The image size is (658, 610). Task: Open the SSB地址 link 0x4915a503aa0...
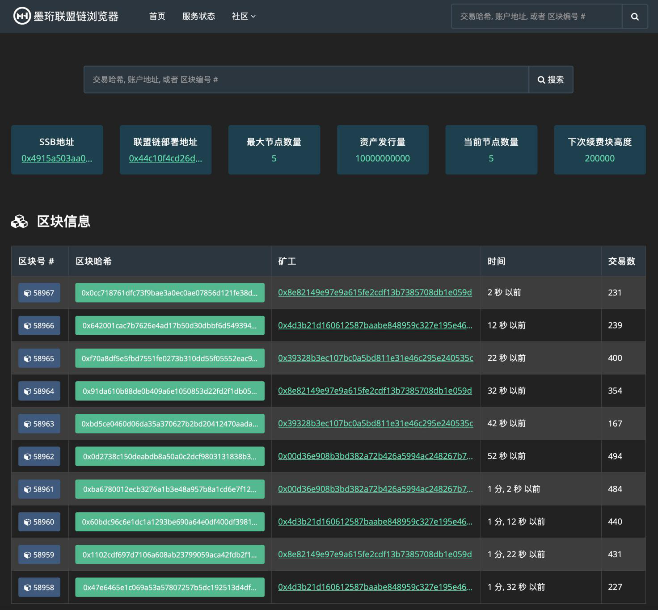coord(57,159)
